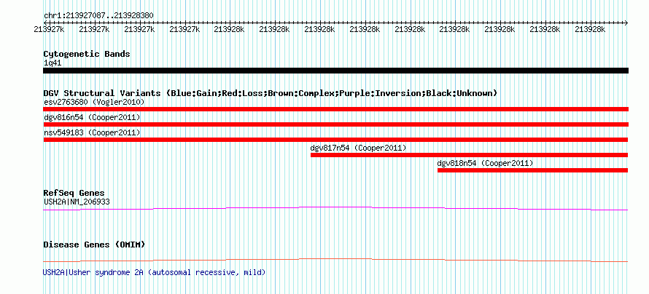This screenshot has height=294, width=649.
Task: Click the Disease Genes (OMIM) track title
Action: tap(94, 245)
